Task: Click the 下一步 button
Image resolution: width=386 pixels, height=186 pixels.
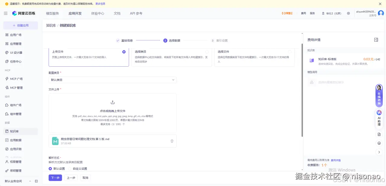Action: pos(55,178)
